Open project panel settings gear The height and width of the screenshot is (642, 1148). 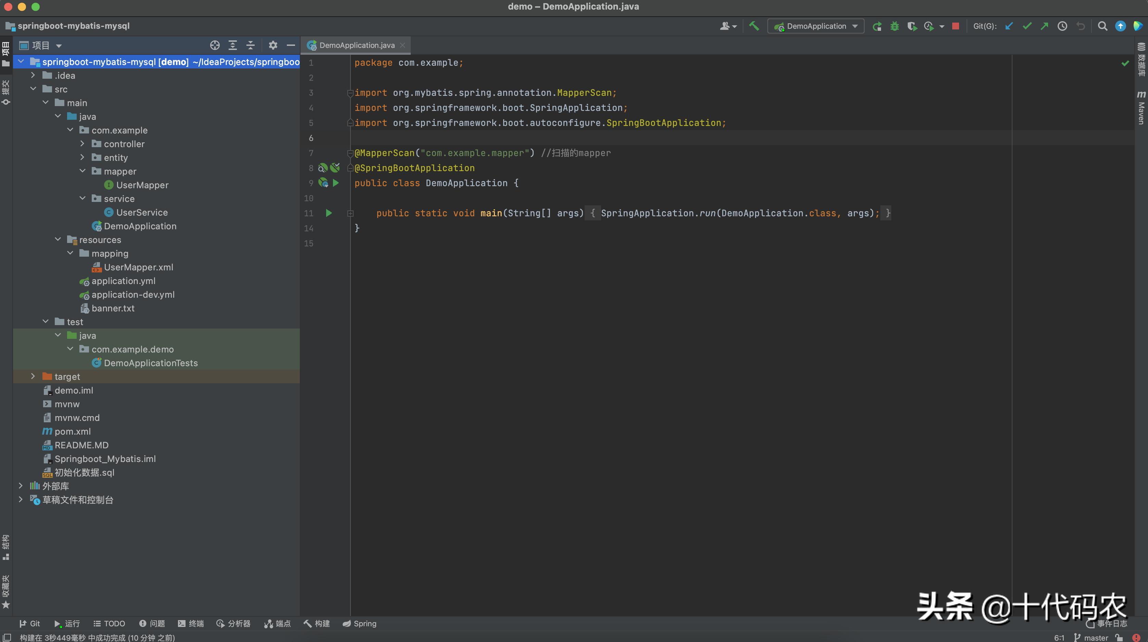273,45
